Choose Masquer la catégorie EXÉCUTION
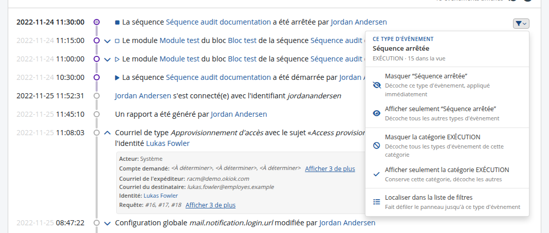The width and height of the screenshot is (549, 233). 447,145
